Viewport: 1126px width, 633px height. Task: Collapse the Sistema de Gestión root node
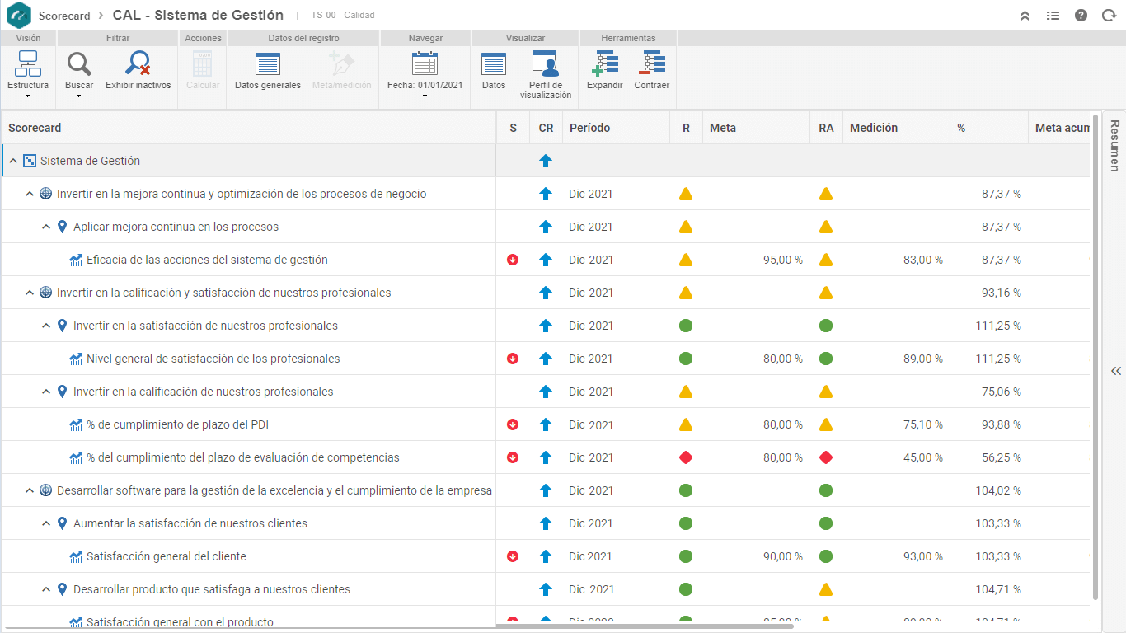click(13, 161)
